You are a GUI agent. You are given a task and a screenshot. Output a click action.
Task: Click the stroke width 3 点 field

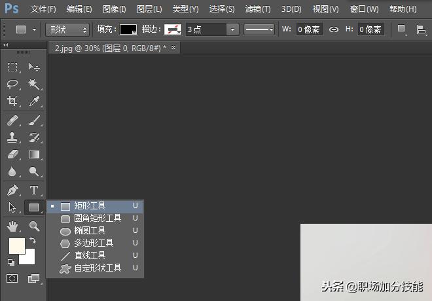coord(206,29)
